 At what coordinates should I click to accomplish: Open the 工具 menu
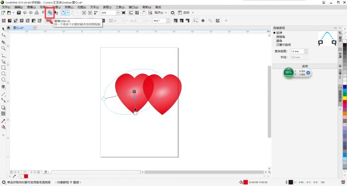point(120,7)
